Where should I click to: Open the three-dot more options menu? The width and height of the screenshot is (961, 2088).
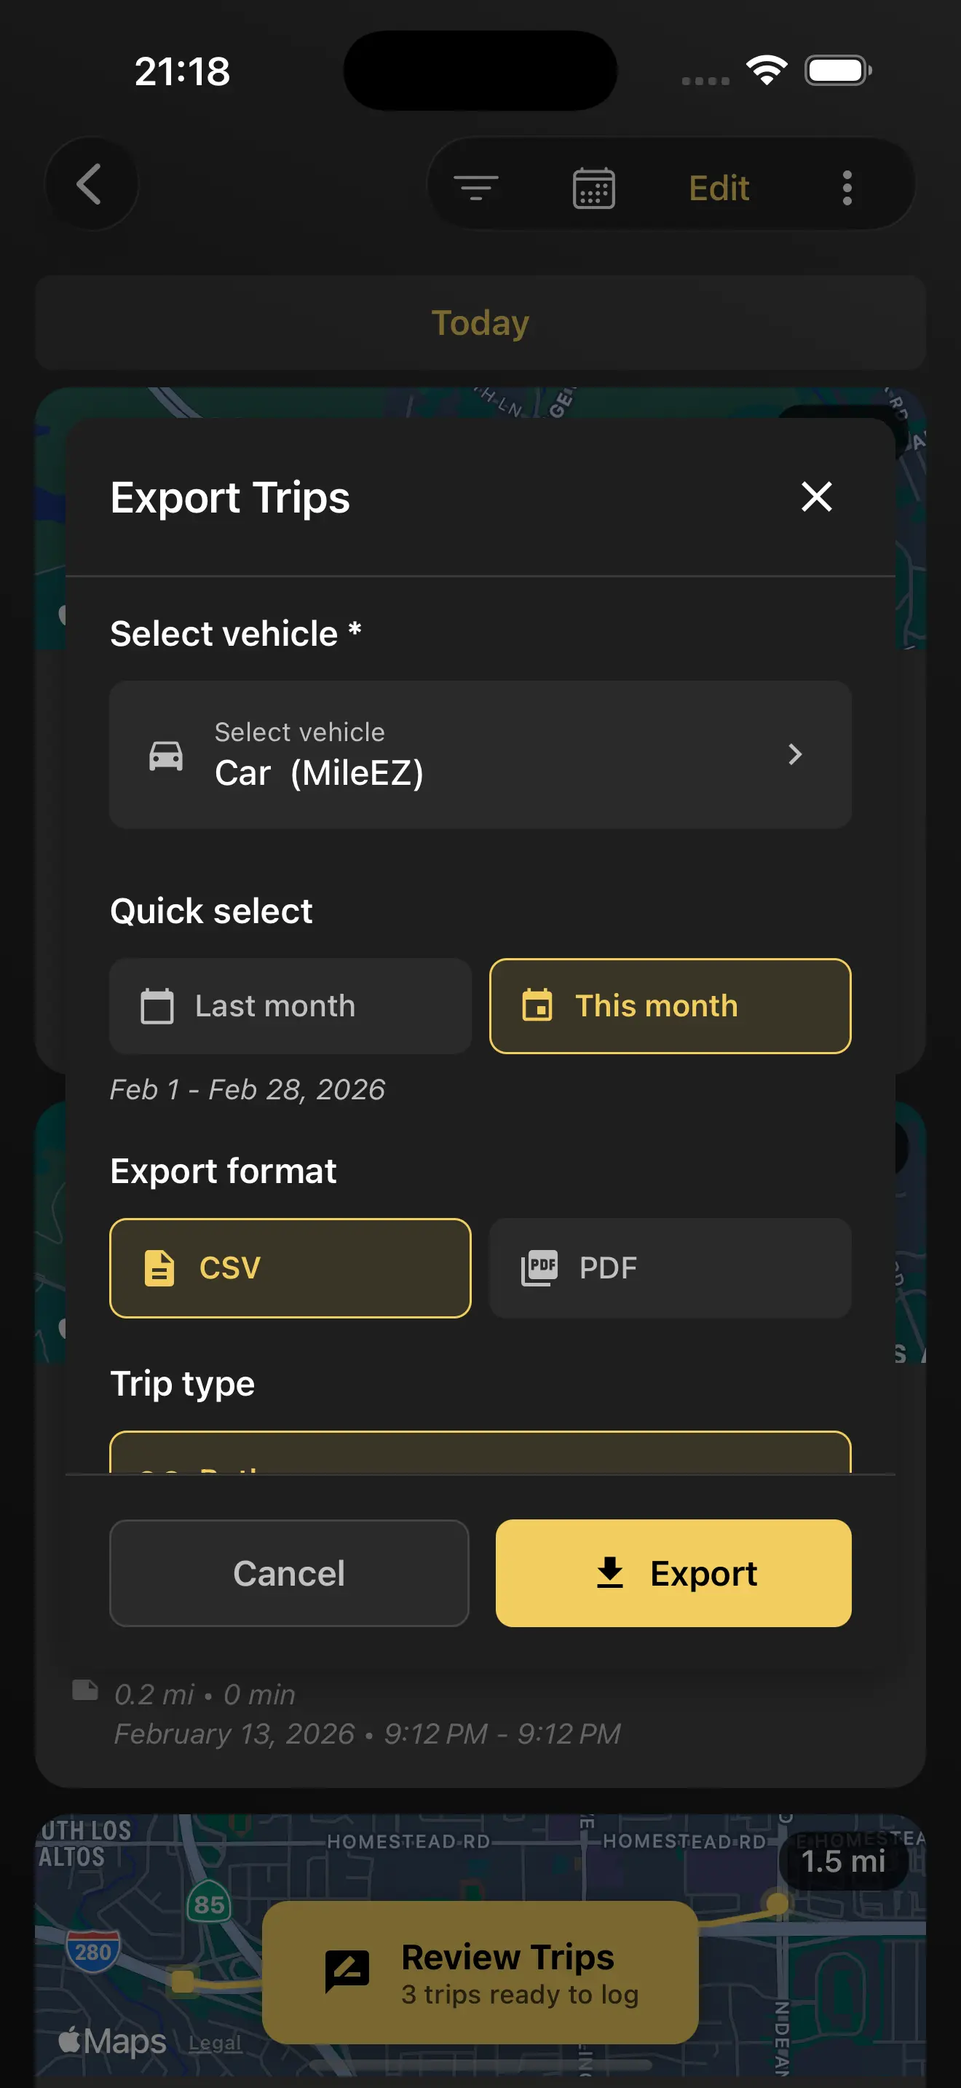tap(847, 188)
